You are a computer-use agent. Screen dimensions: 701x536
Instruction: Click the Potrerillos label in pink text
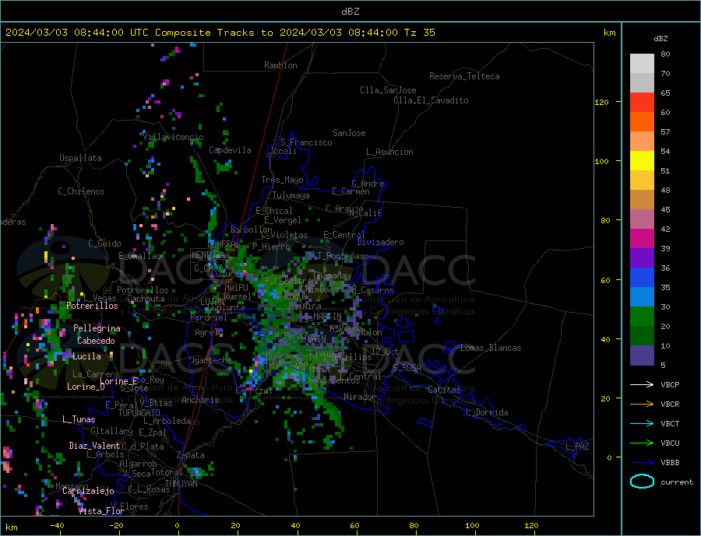(x=92, y=306)
